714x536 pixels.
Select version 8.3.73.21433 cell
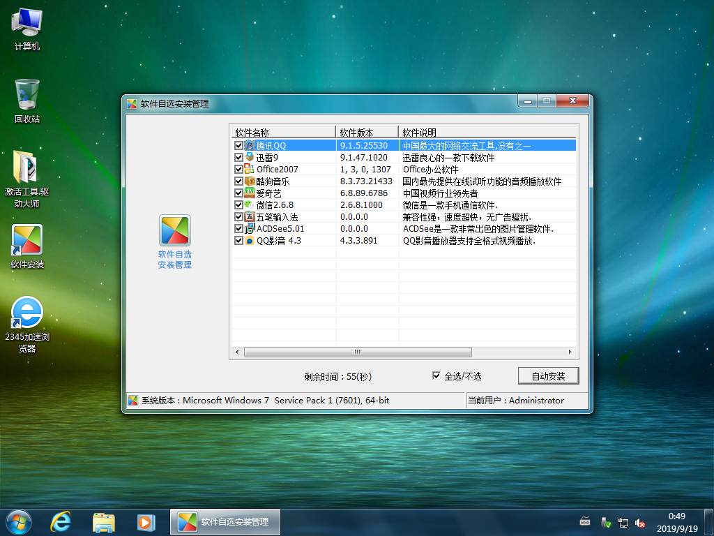(366, 181)
